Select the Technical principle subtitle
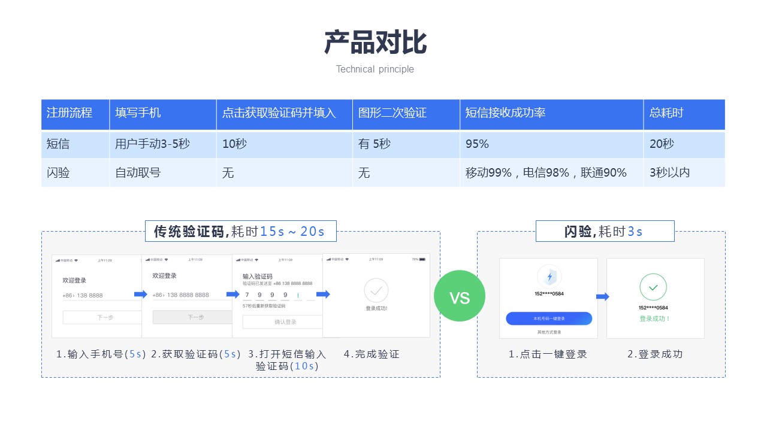Screen dimensions: 767x431 point(375,69)
